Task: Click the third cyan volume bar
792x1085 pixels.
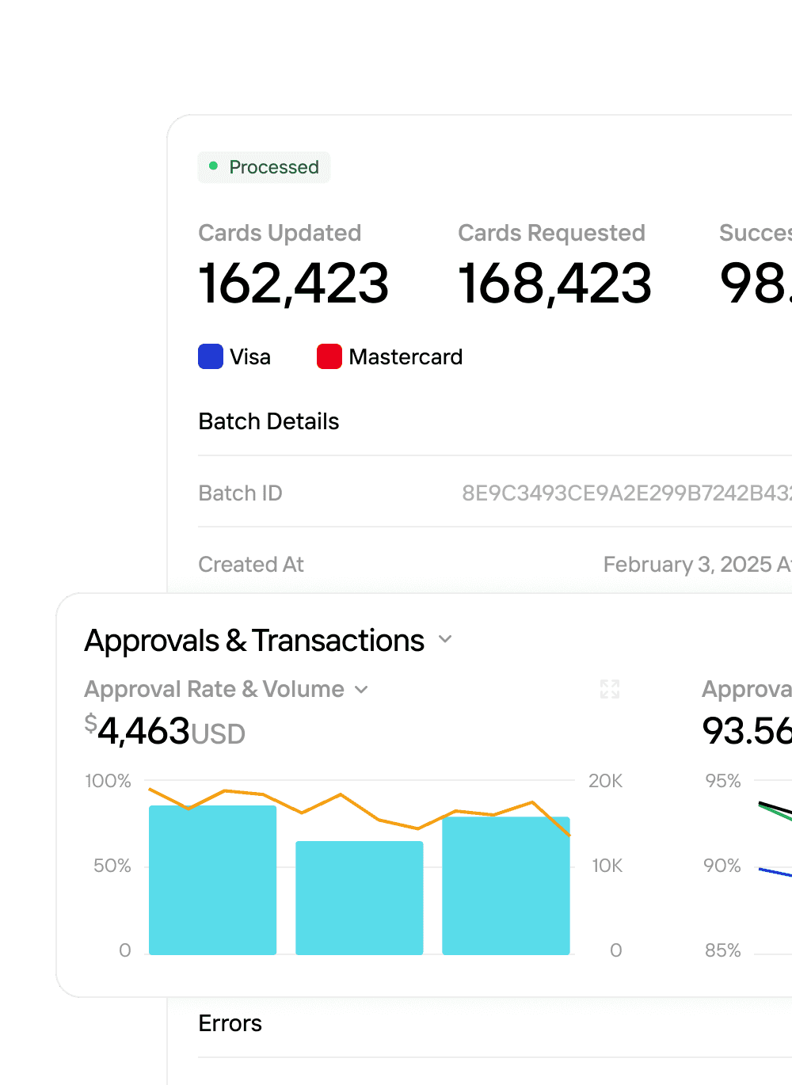Action: [x=506, y=885]
